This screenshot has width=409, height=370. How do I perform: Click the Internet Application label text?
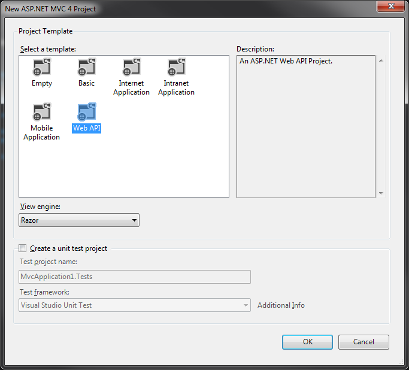tap(131, 88)
